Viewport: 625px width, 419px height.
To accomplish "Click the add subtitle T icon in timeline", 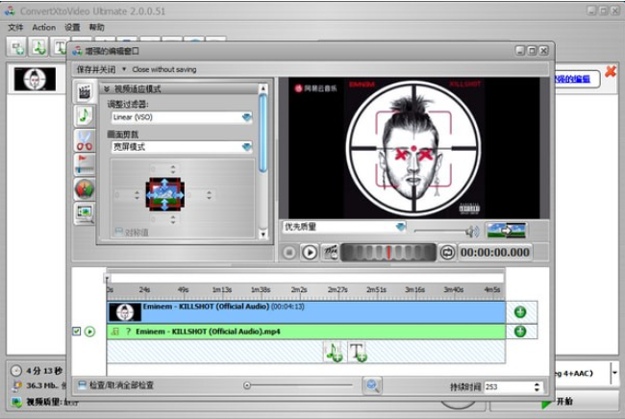I will tap(358, 352).
